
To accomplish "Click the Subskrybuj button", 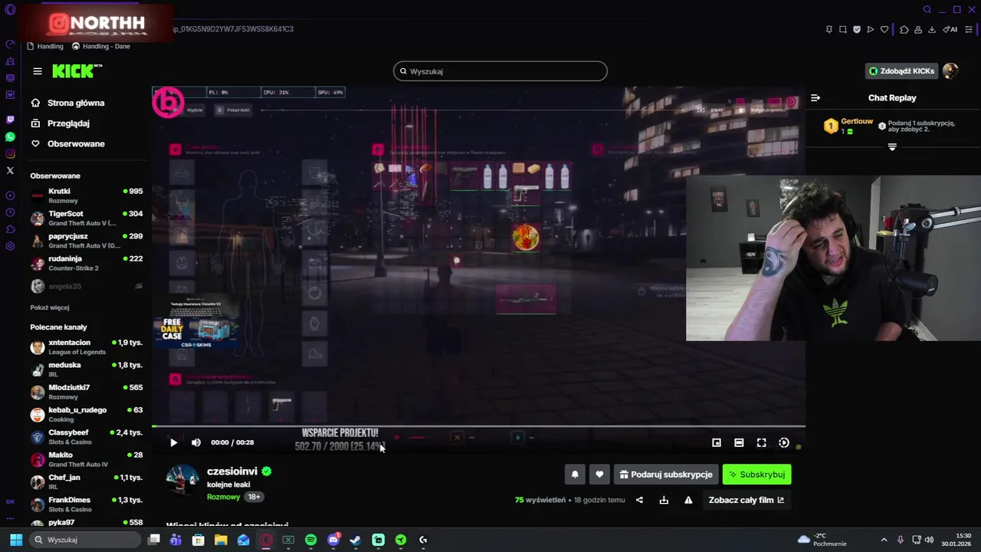I will click(x=757, y=475).
